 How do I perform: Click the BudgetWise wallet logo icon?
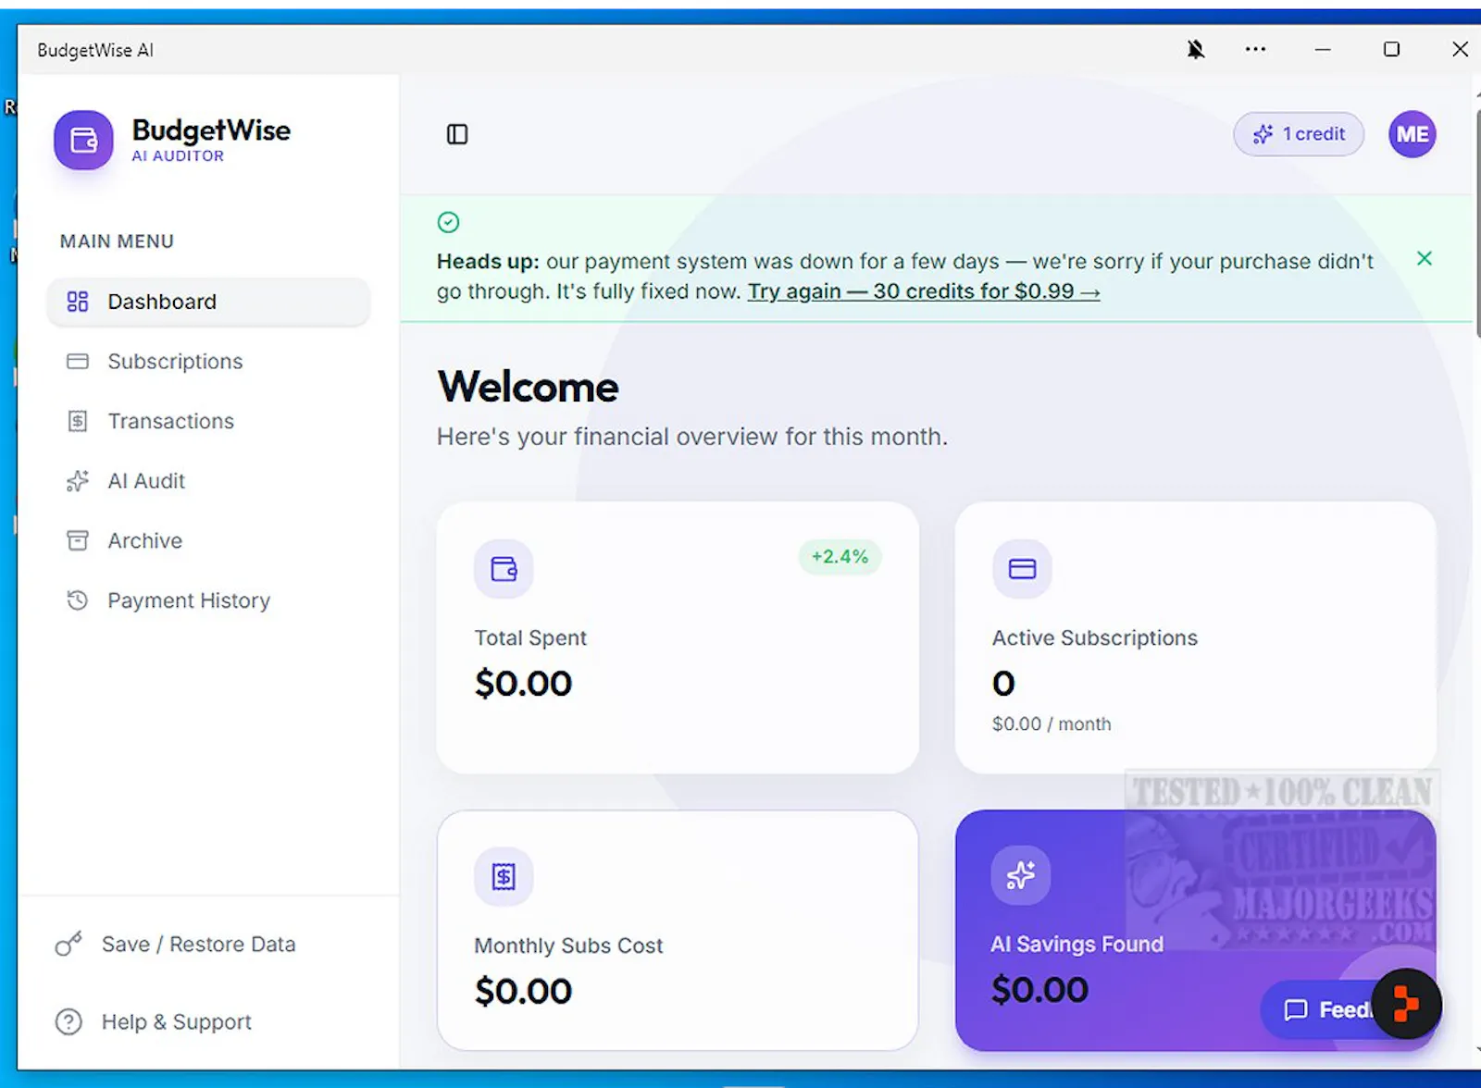83,140
